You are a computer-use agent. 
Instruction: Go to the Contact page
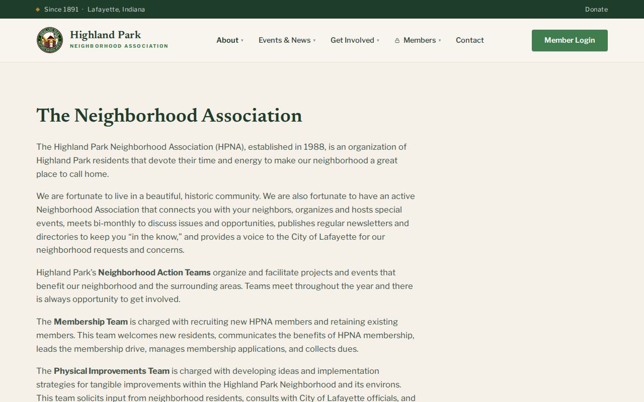coord(470,40)
